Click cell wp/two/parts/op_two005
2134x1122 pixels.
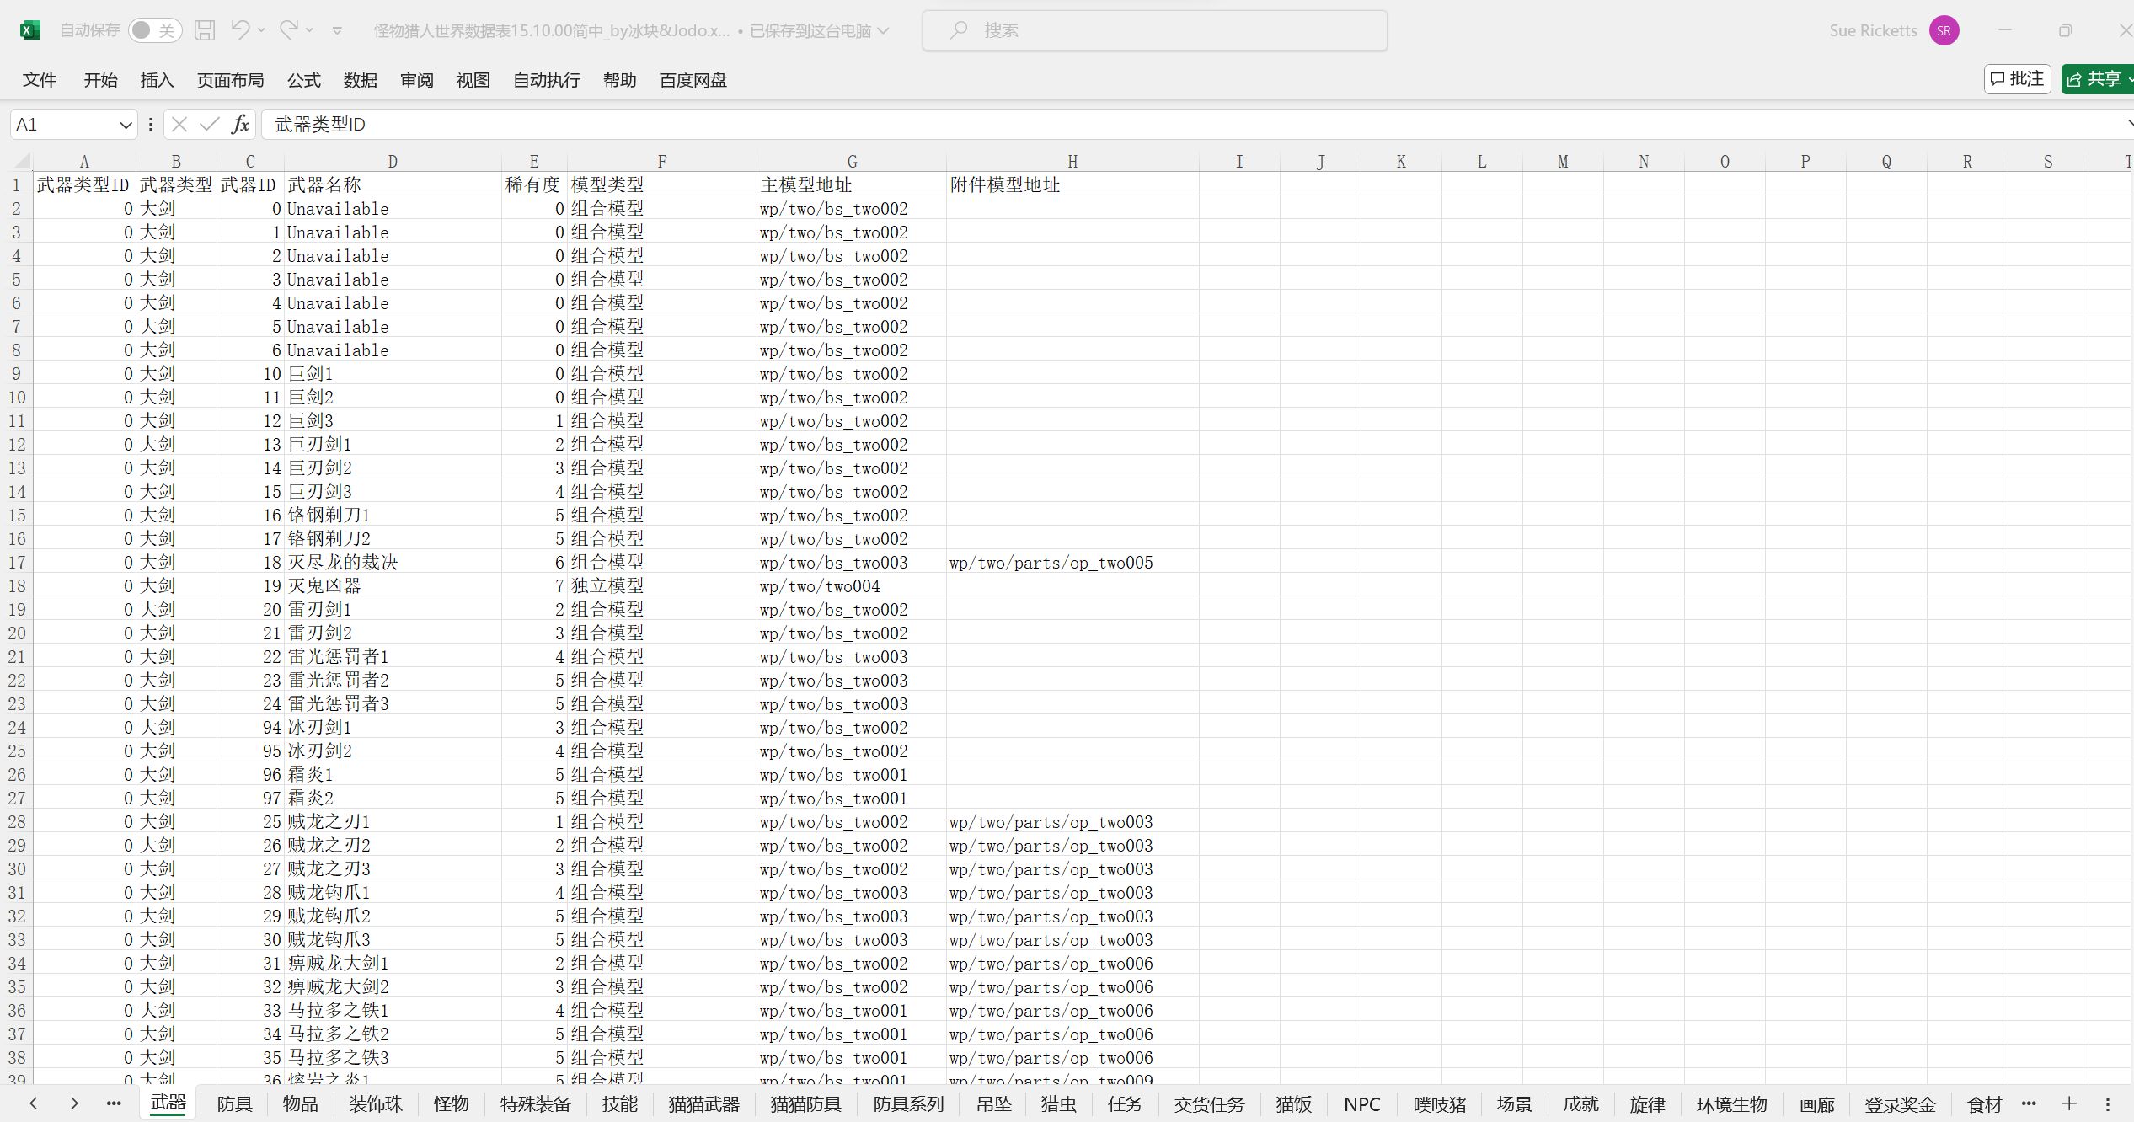coord(1072,563)
